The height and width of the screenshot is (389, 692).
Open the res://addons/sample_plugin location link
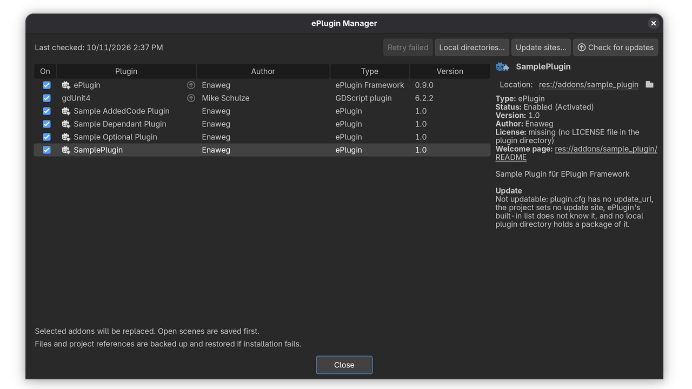click(x=588, y=85)
